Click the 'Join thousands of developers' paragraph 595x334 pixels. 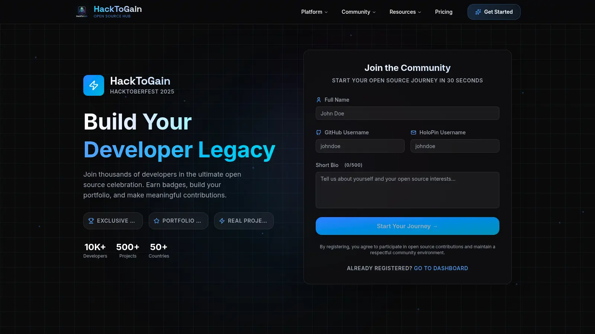coord(162,185)
